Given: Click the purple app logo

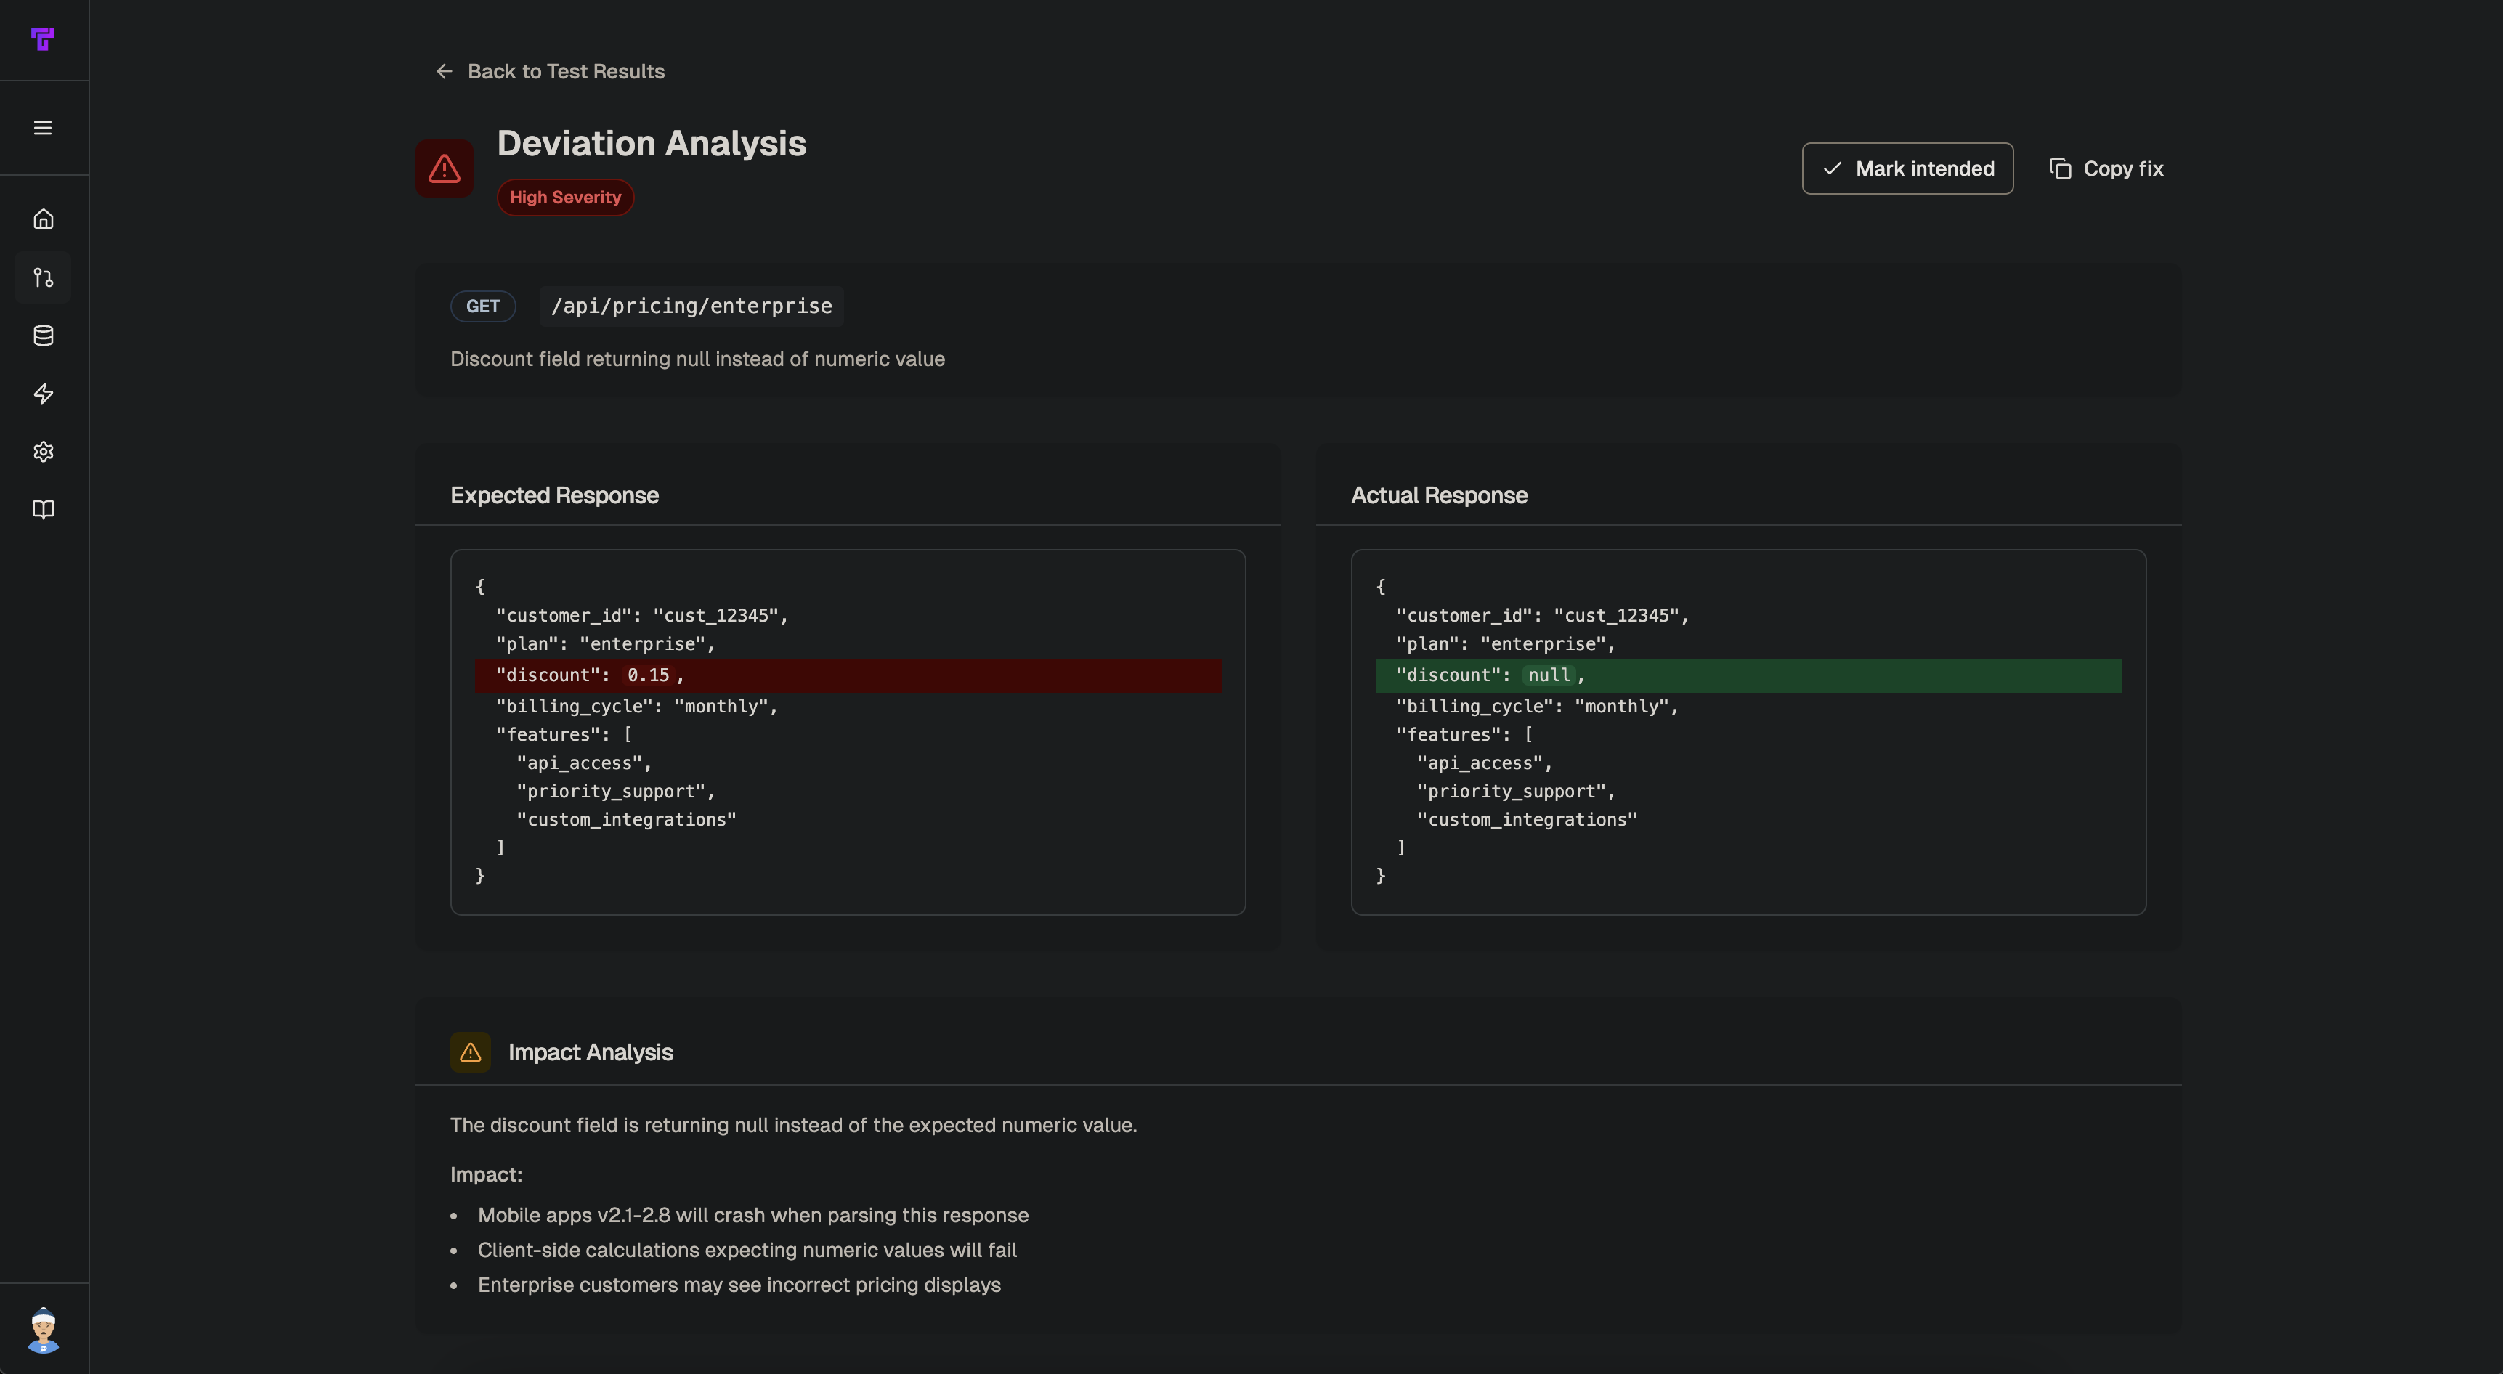Looking at the screenshot, I should [x=43, y=39].
